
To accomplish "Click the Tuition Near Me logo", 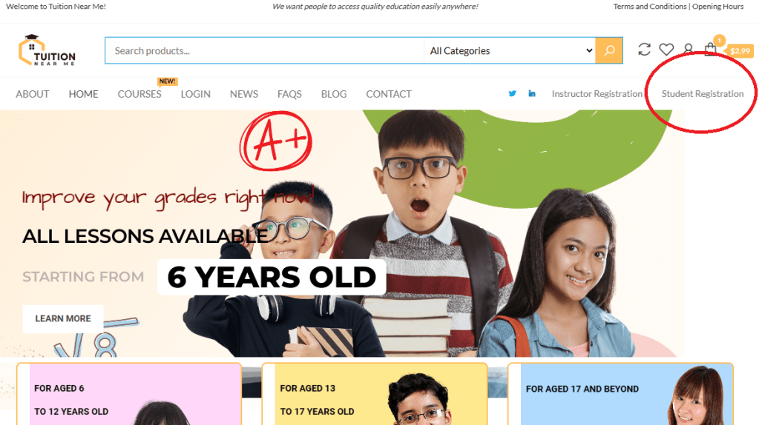I will [x=47, y=50].
